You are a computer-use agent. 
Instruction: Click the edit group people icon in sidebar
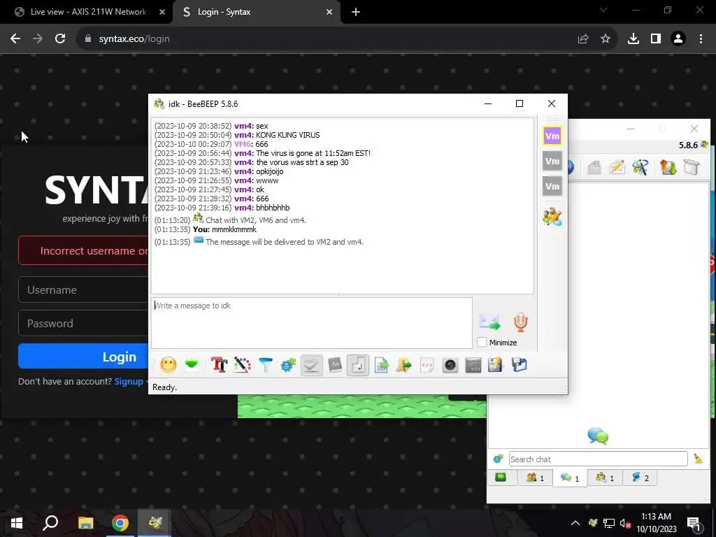(552, 217)
